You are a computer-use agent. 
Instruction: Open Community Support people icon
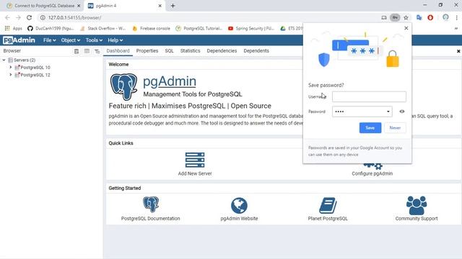click(417, 205)
